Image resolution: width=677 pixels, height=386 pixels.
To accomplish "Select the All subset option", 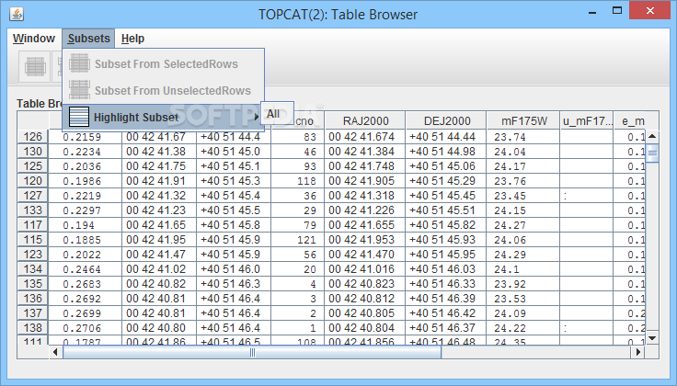I will point(277,114).
